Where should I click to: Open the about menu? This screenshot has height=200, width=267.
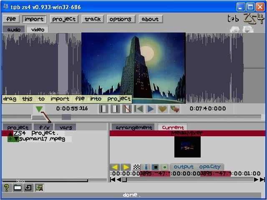pyautogui.click(x=150, y=19)
